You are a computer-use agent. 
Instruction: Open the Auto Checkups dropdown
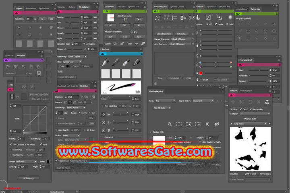[182, 44]
